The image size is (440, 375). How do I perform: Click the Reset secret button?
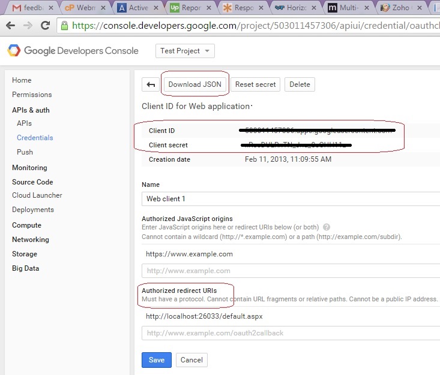(255, 84)
